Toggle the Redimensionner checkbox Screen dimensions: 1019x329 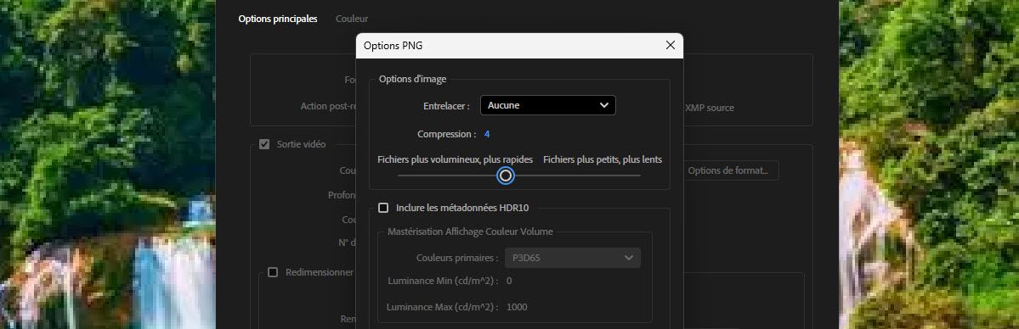[272, 272]
